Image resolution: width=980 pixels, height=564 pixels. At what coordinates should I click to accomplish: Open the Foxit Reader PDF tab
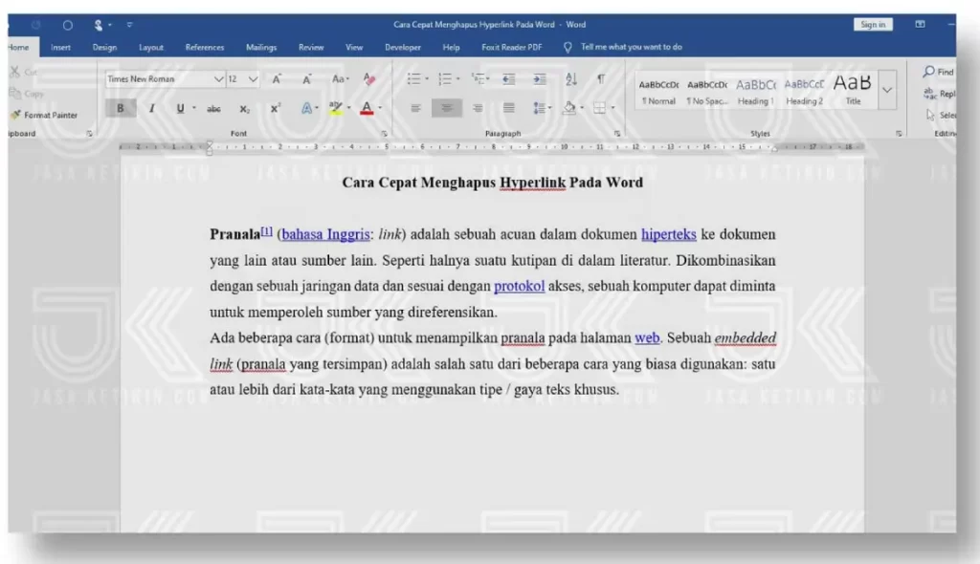511,48
